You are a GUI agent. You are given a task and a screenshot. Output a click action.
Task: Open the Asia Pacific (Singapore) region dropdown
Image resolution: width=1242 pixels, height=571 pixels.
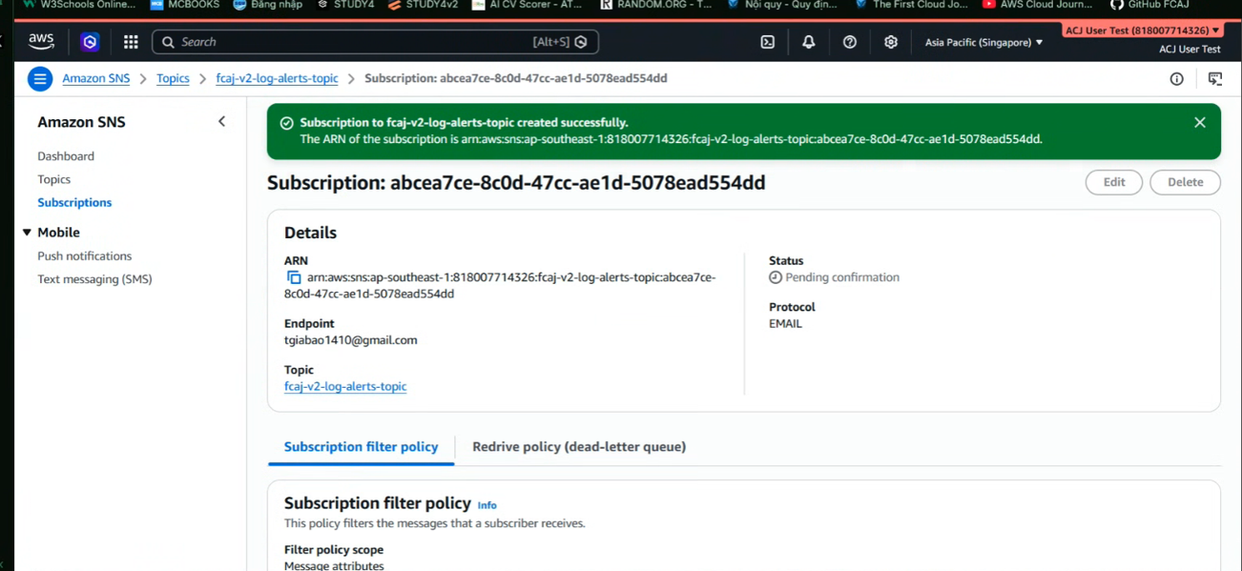[x=983, y=42]
